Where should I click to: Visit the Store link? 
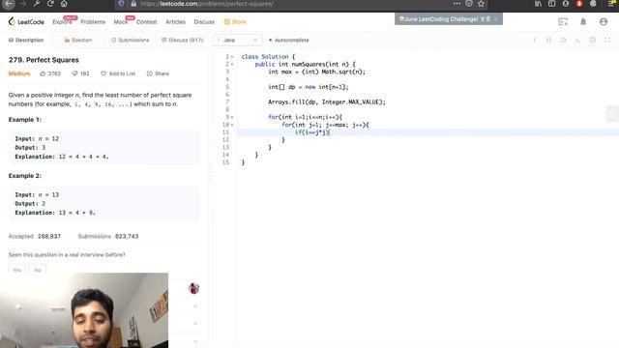tap(235, 22)
